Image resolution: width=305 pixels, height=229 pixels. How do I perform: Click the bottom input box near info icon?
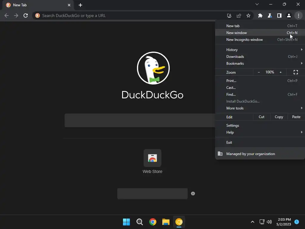pyautogui.click(x=152, y=194)
